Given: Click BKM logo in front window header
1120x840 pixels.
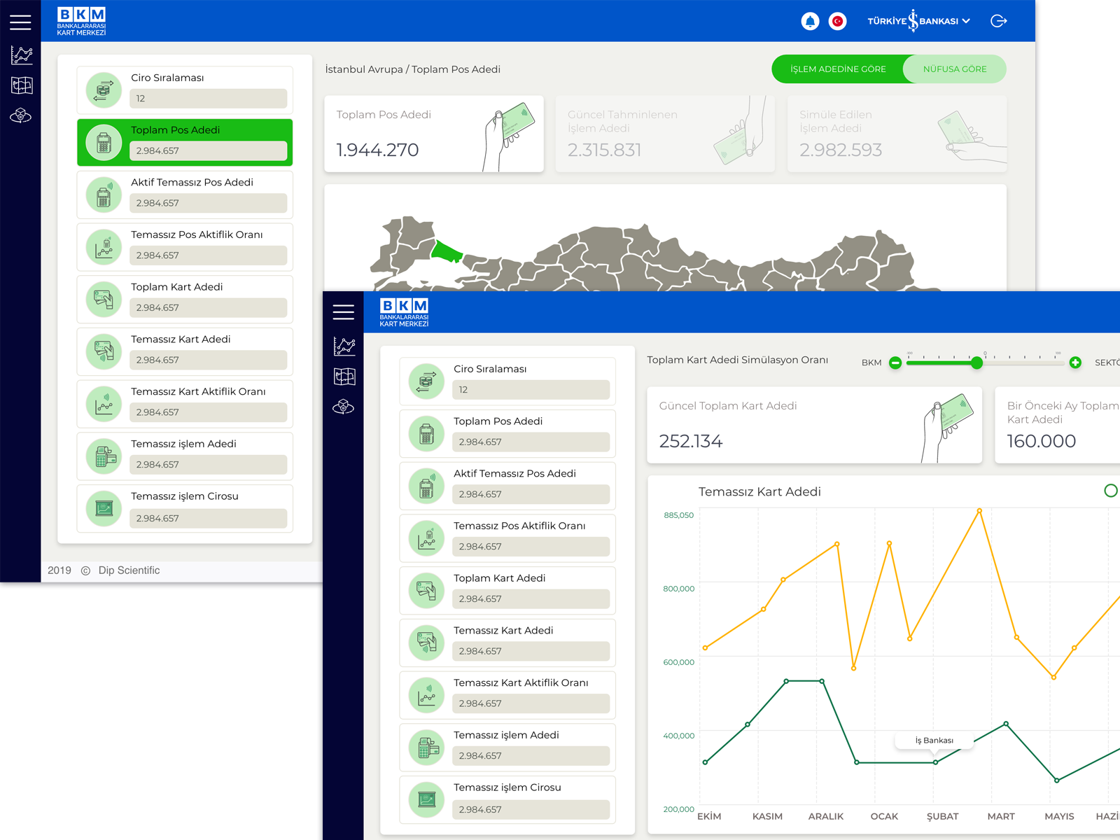Looking at the screenshot, I should click(404, 312).
